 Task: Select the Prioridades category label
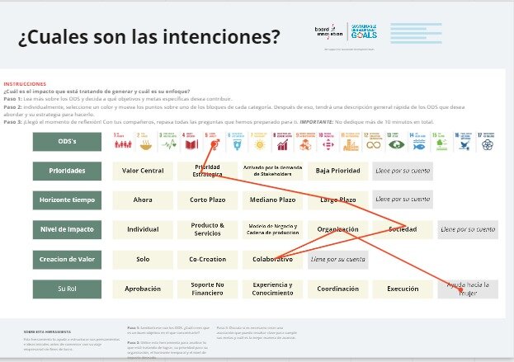pyautogui.click(x=67, y=171)
